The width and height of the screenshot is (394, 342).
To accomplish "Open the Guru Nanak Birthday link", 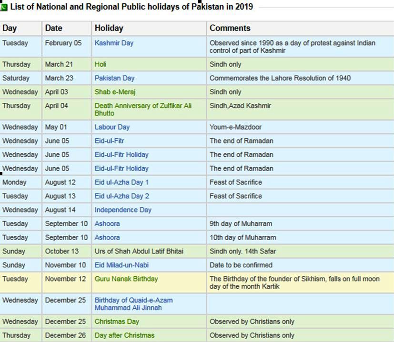I will (126, 279).
